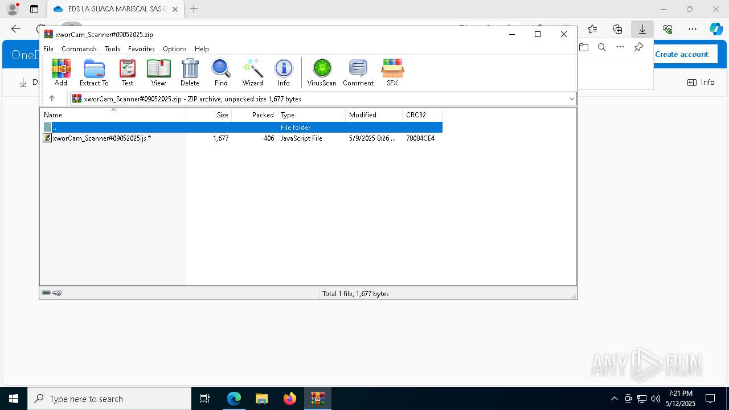Click the modified date 5/9/2025 cell
The image size is (729, 410).
pos(372,138)
